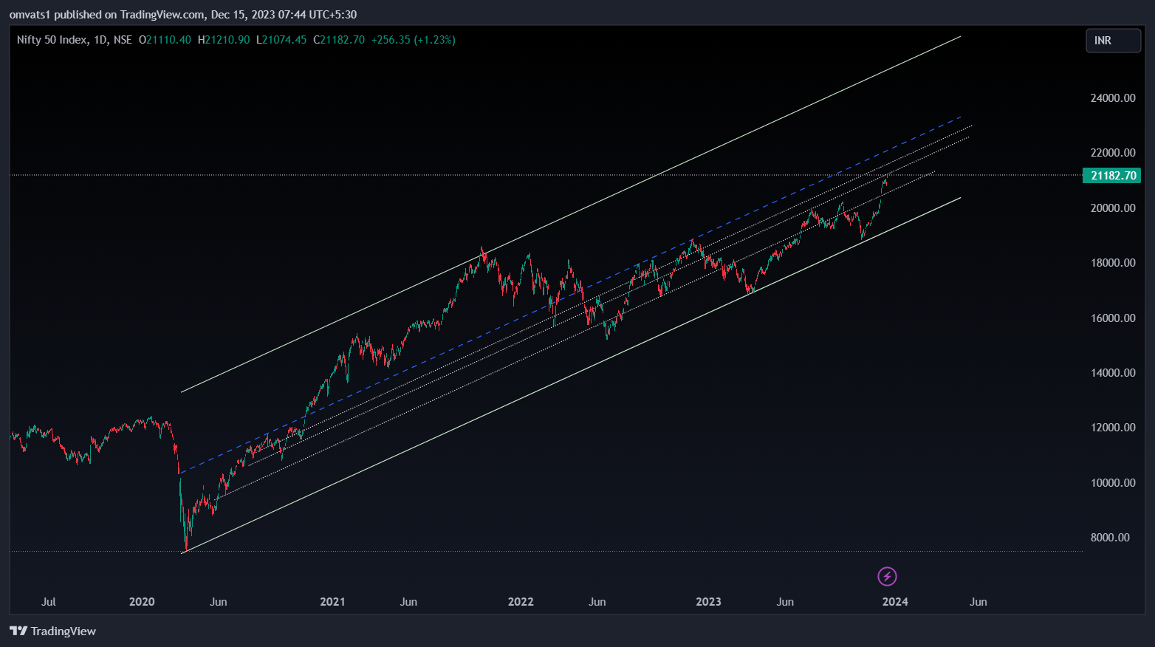Click the current price label 21182.70

tap(1112, 176)
